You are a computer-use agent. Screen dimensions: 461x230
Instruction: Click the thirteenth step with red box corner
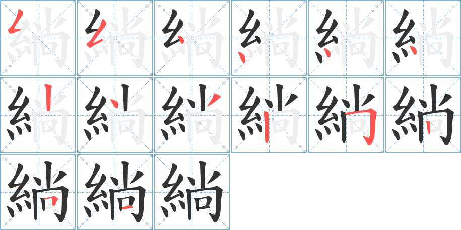[x=38, y=192]
